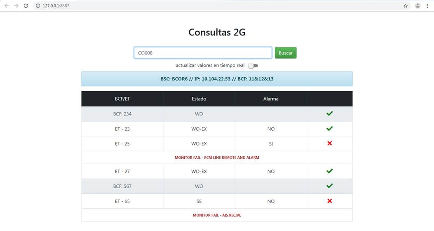Click the MONITOR FAIL - PCM LINE REMOTE AND ALARM message
Screen dimensions: 434x231
(217, 158)
